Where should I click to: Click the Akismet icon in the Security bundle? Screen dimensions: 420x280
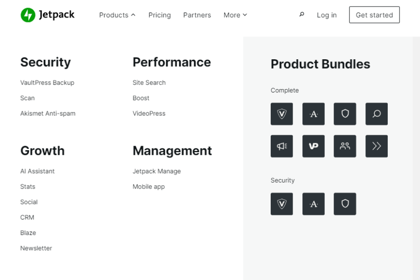[314, 204]
